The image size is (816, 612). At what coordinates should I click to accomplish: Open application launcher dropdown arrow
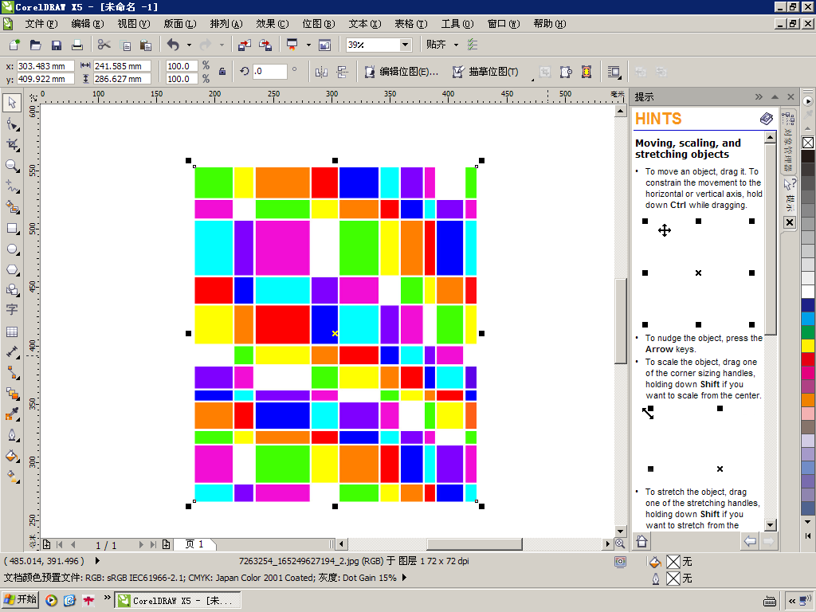tap(308, 45)
